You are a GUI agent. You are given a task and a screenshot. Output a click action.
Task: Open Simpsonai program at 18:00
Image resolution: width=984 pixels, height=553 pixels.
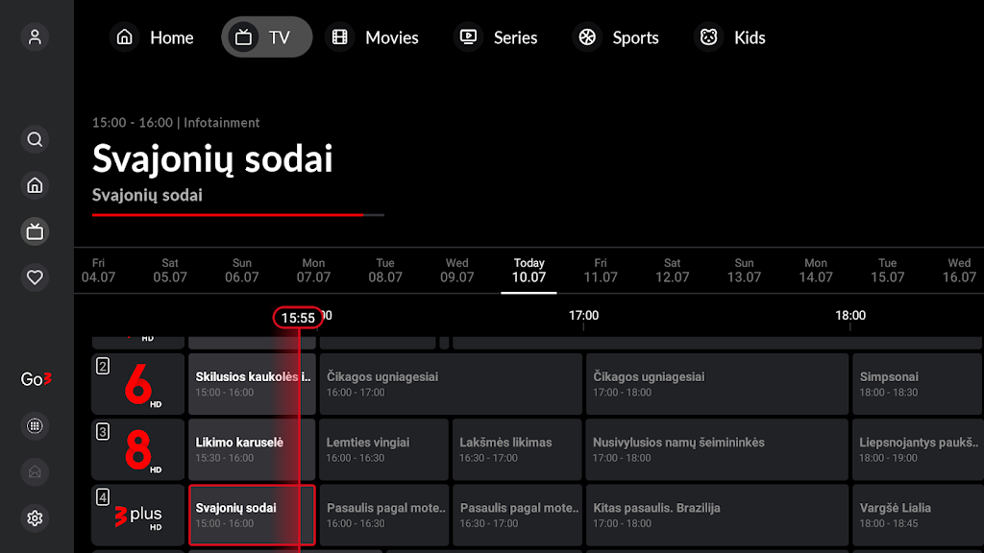(x=917, y=384)
